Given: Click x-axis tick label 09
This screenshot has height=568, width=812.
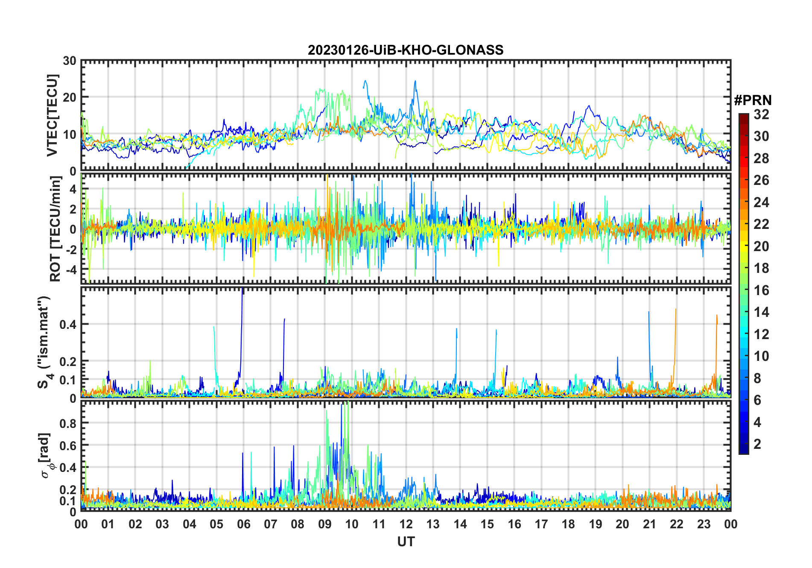Looking at the screenshot, I should [x=324, y=524].
